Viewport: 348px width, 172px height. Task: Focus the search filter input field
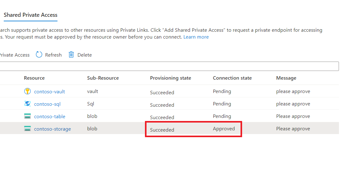coord(169,66)
